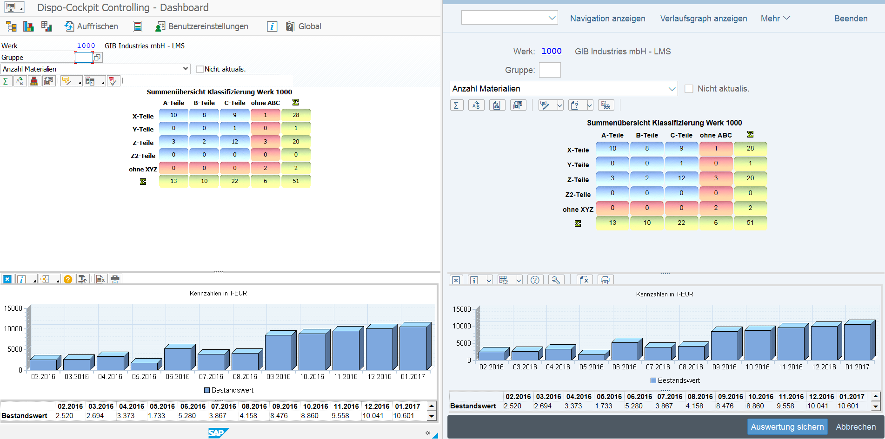Open right panel 'Anzahl Materialien' combo box
885x439 pixels.
[672, 89]
